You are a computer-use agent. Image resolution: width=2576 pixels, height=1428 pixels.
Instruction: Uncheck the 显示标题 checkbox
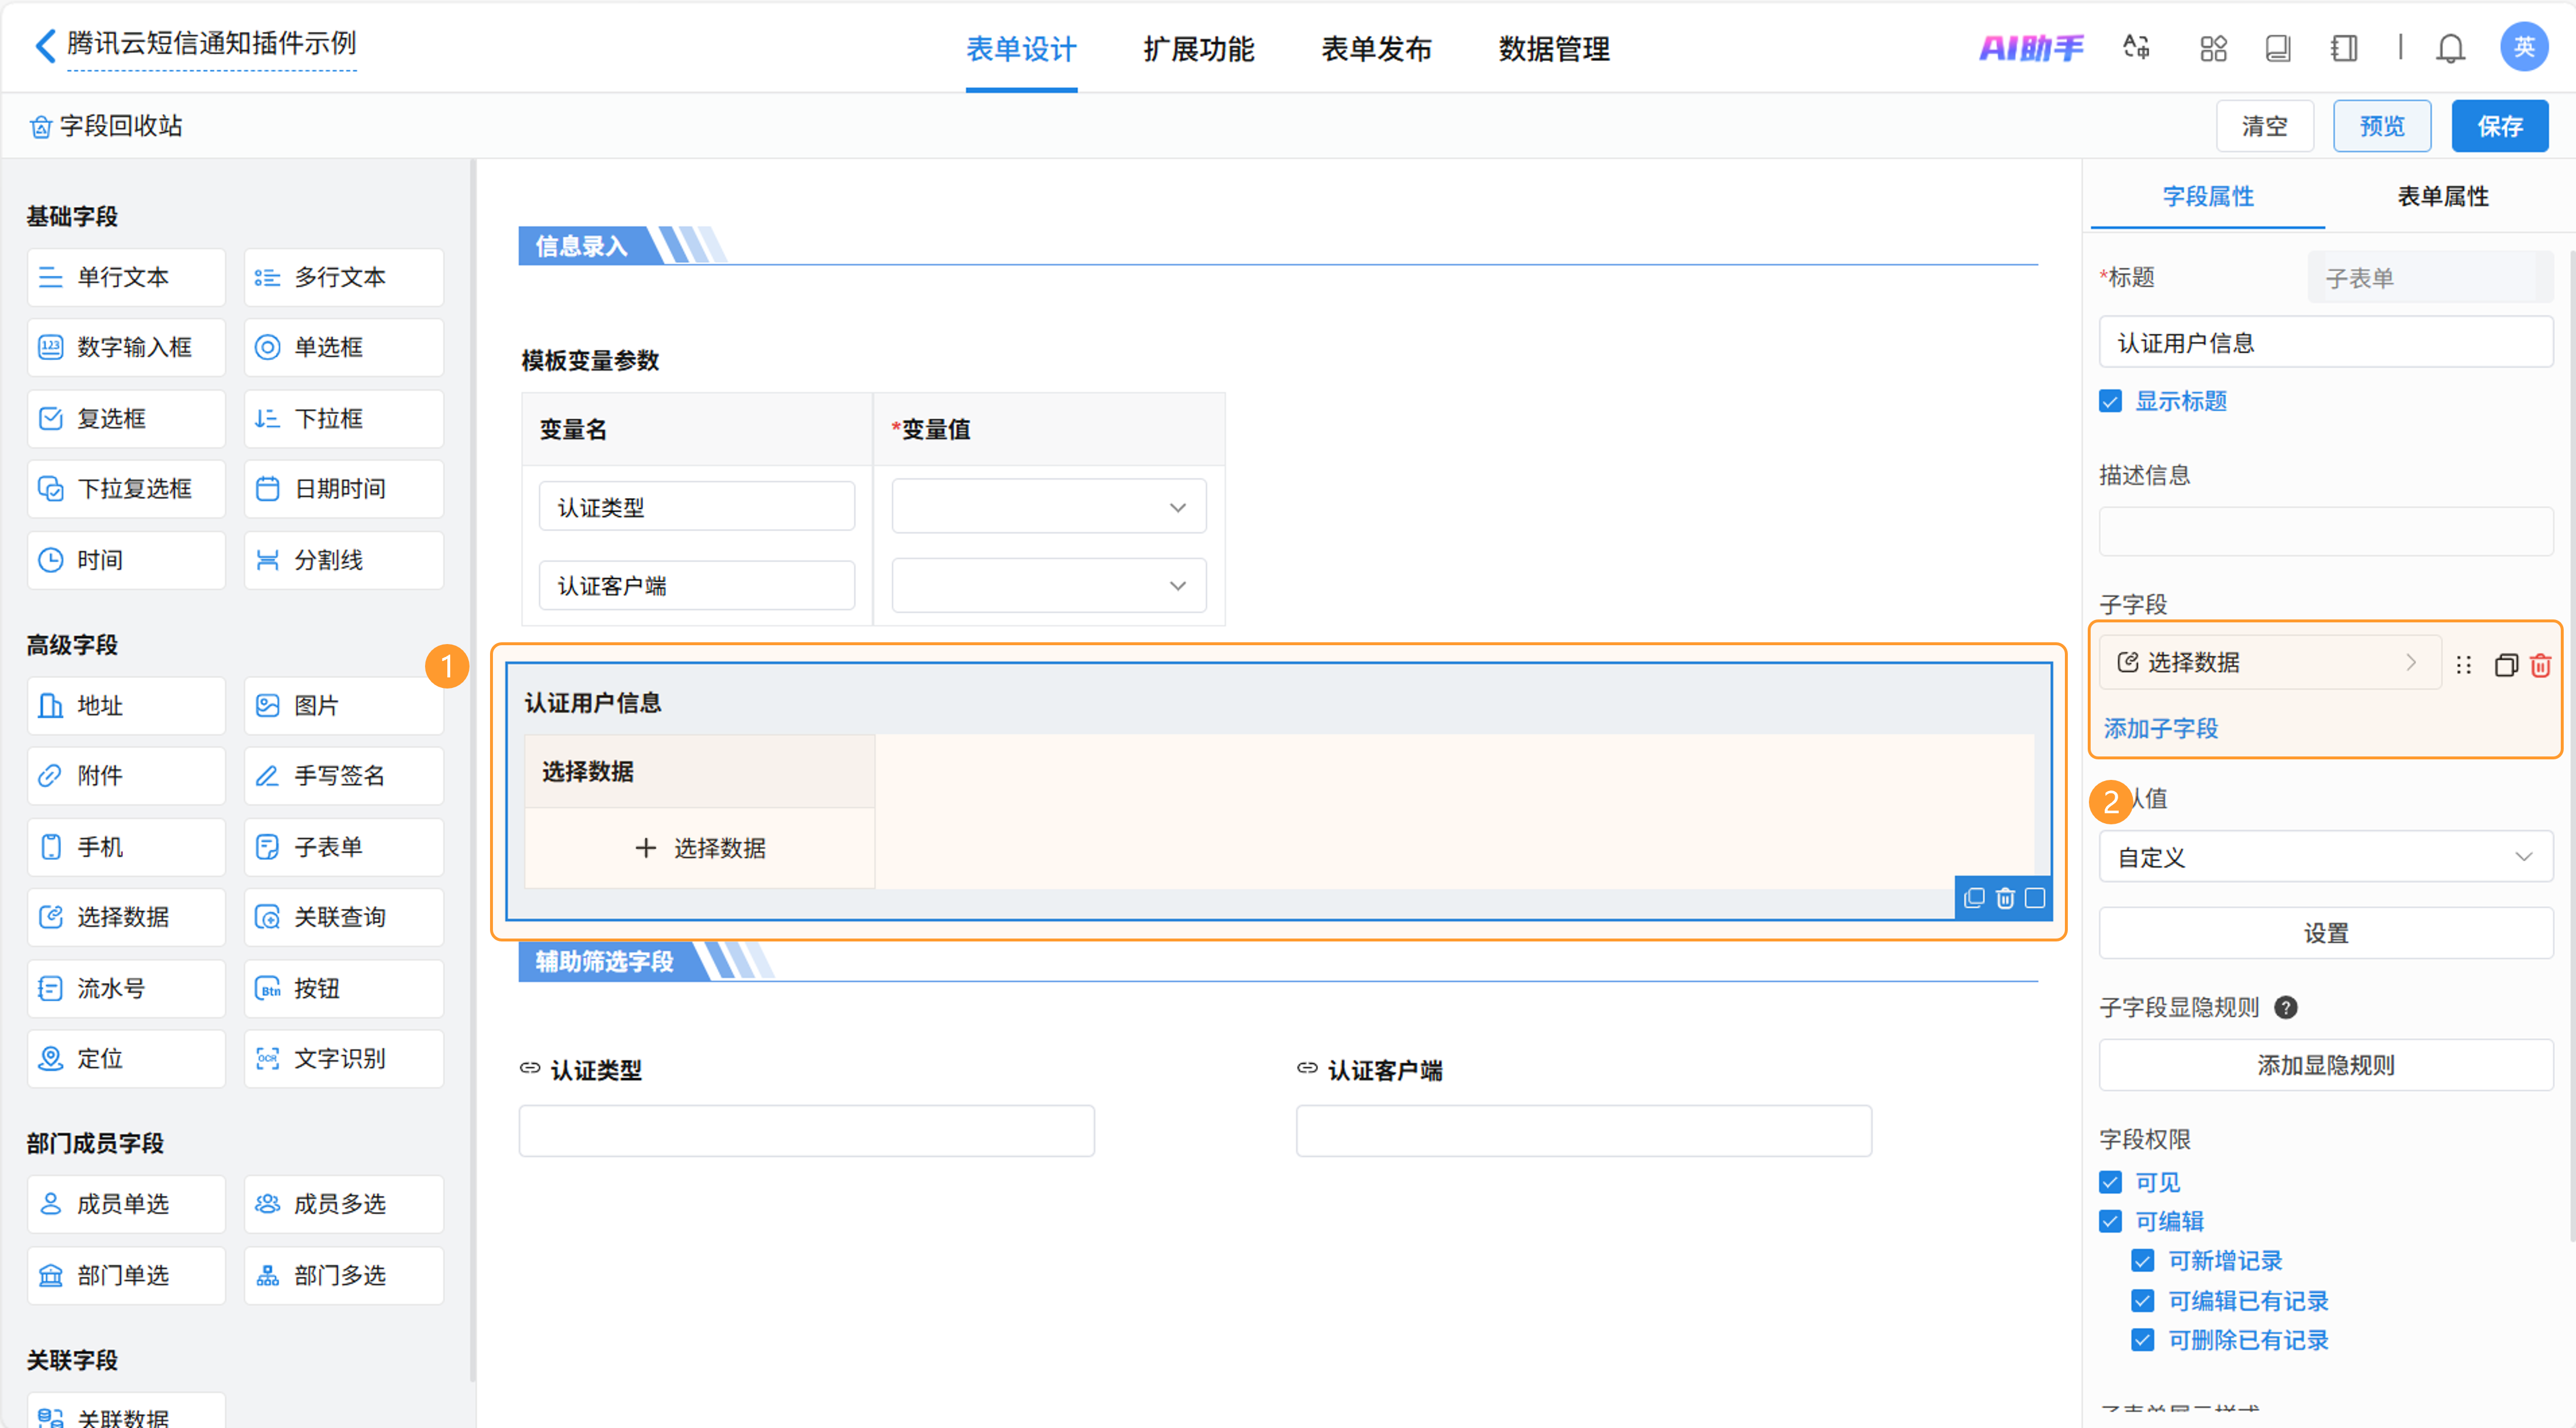[2110, 401]
